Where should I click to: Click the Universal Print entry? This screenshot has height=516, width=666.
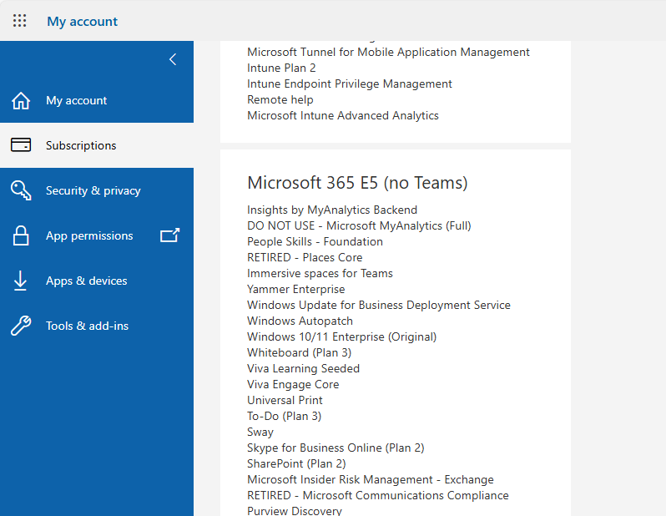pos(285,401)
